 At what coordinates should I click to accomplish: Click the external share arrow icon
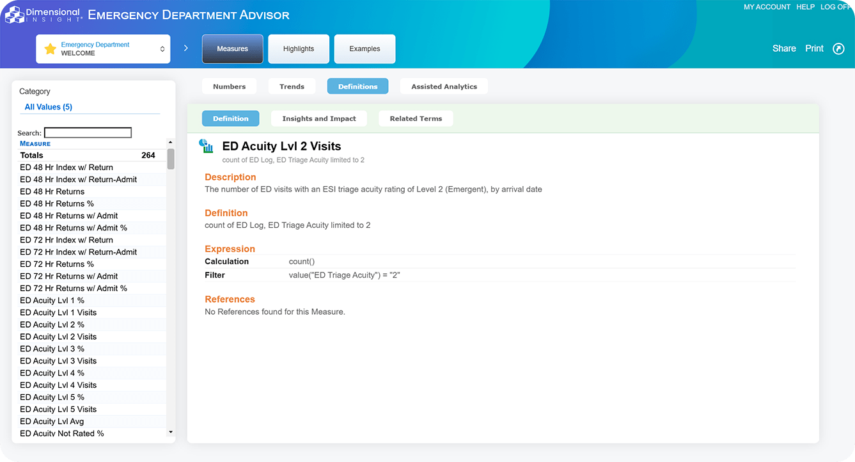pos(838,49)
